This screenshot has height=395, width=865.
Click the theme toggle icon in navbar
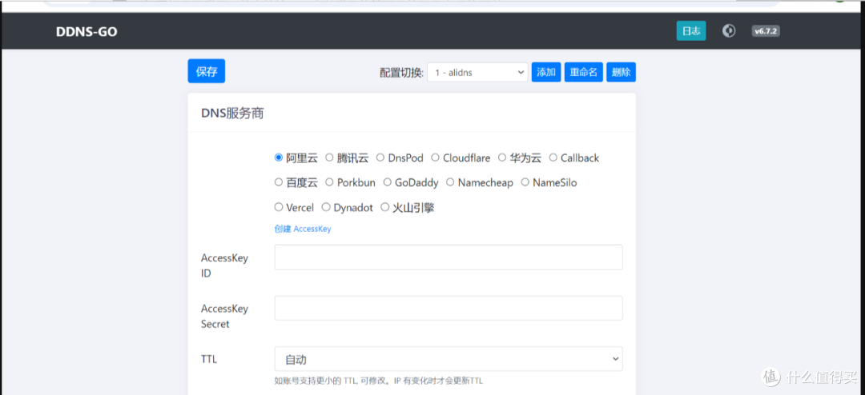click(x=729, y=31)
